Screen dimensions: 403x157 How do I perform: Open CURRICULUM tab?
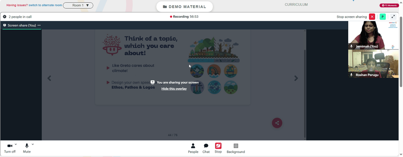point(296,4)
